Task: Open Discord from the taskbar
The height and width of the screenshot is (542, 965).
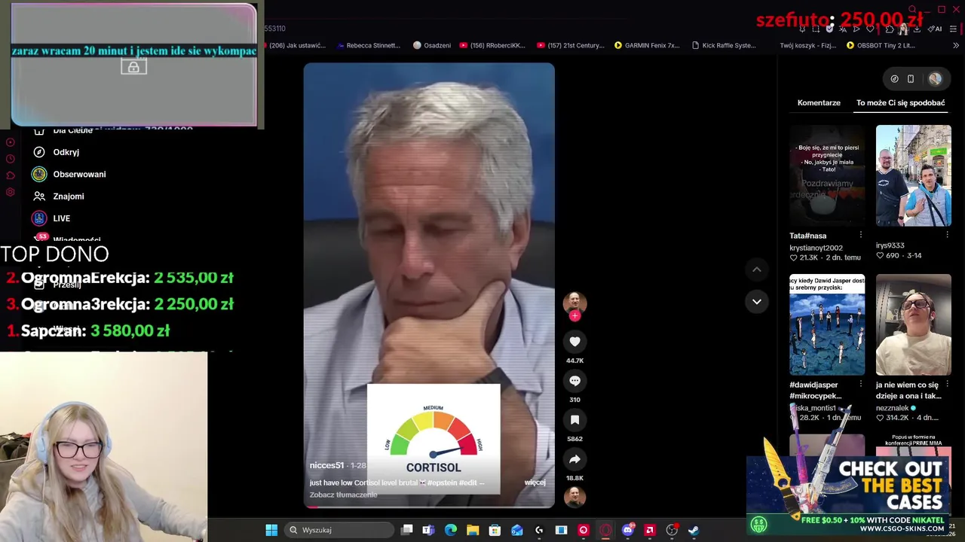Action: (627, 530)
